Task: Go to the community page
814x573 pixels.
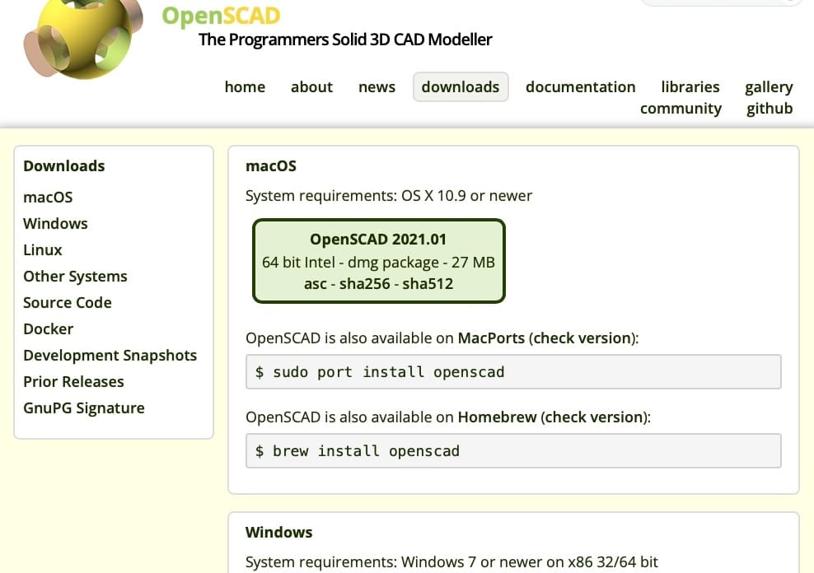Action: (x=681, y=109)
